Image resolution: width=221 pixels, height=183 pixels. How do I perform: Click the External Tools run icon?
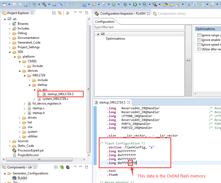(x=155, y=4)
